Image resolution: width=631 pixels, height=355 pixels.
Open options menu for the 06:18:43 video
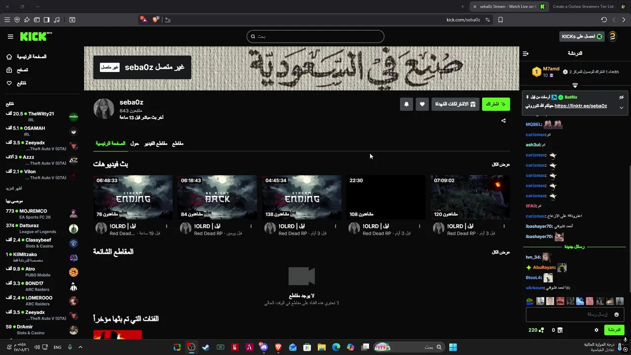tap(251, 226)
